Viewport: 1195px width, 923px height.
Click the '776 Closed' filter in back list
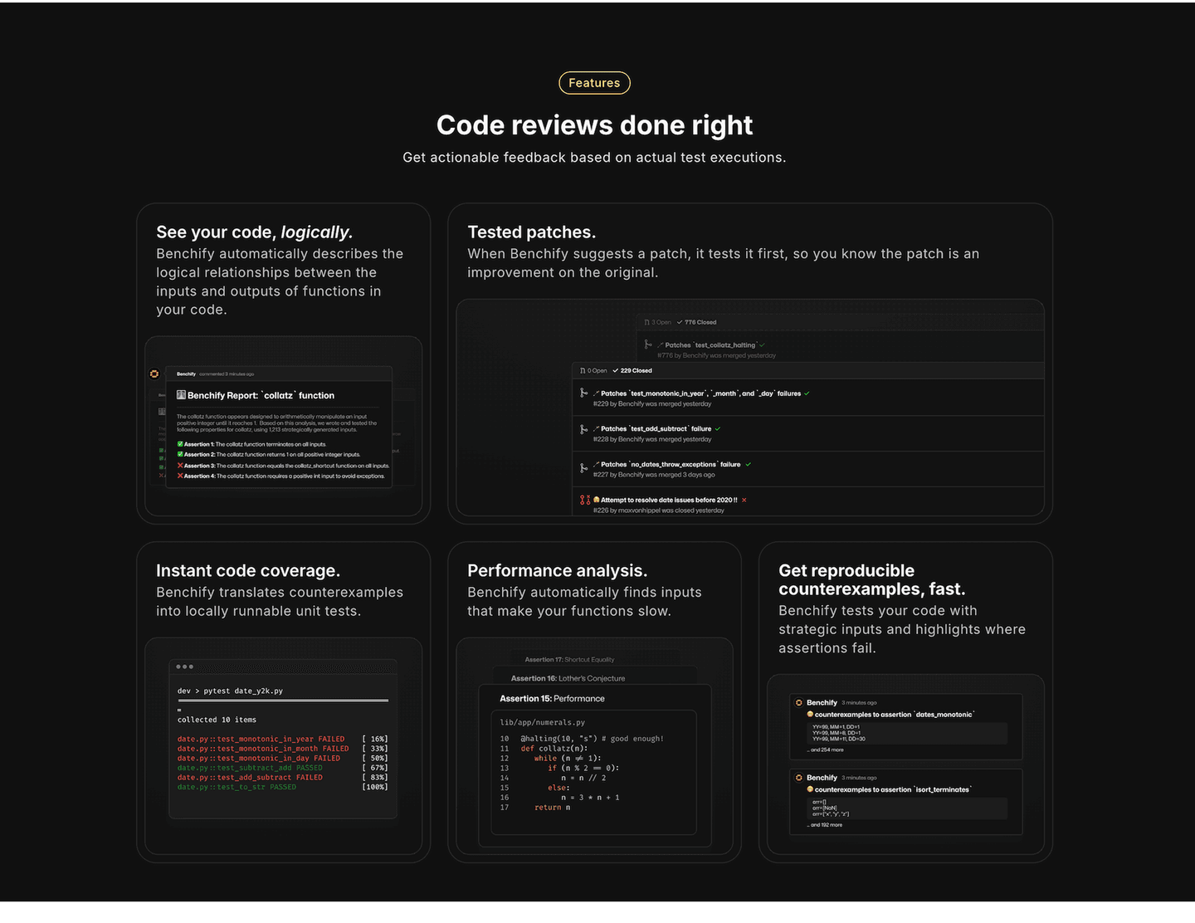697,322
